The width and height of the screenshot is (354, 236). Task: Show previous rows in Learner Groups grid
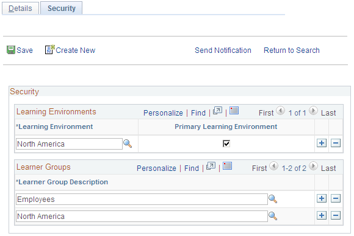274,166
